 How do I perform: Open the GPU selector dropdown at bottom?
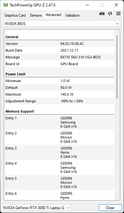[36, 208]
